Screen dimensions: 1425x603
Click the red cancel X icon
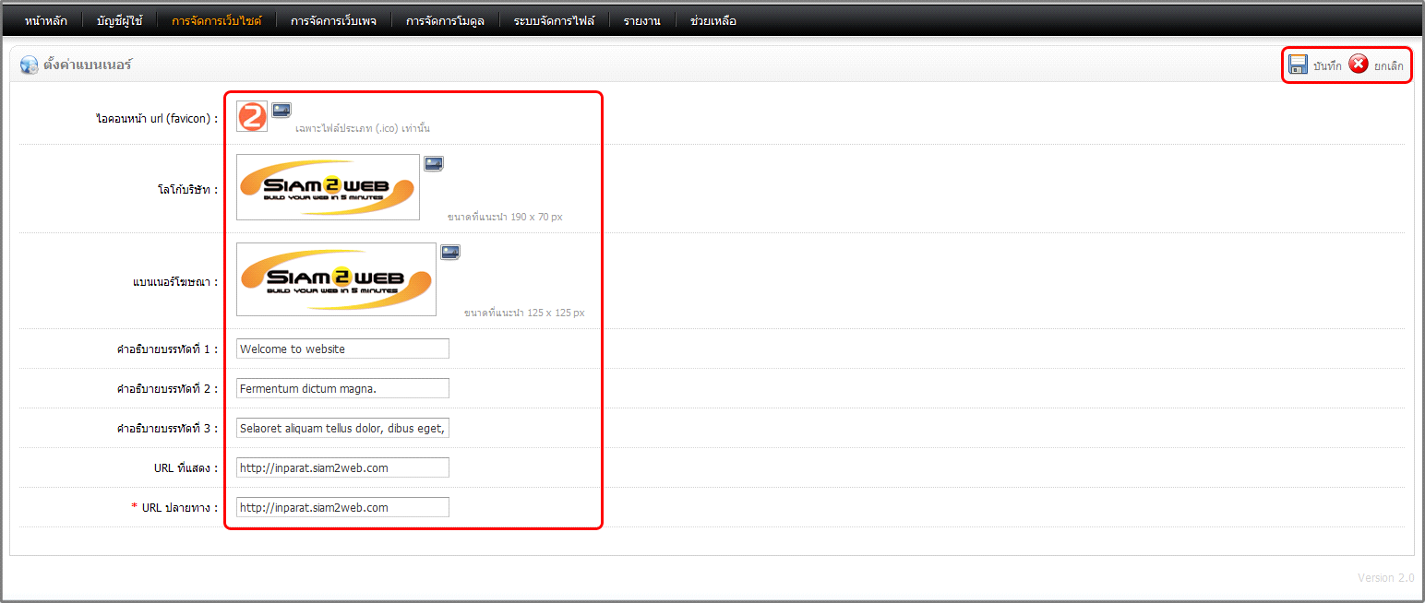[x=1359, y=65]
